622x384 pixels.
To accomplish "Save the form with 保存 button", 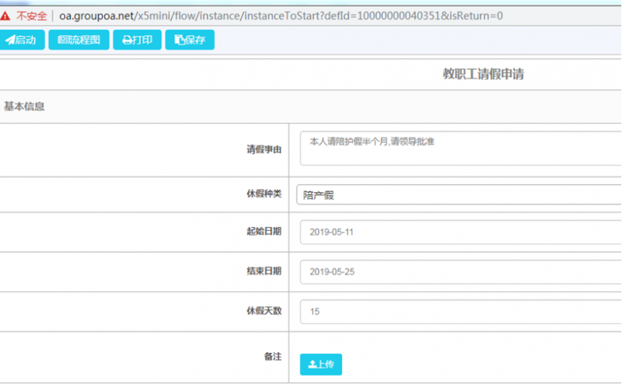I will click(190, 40).
